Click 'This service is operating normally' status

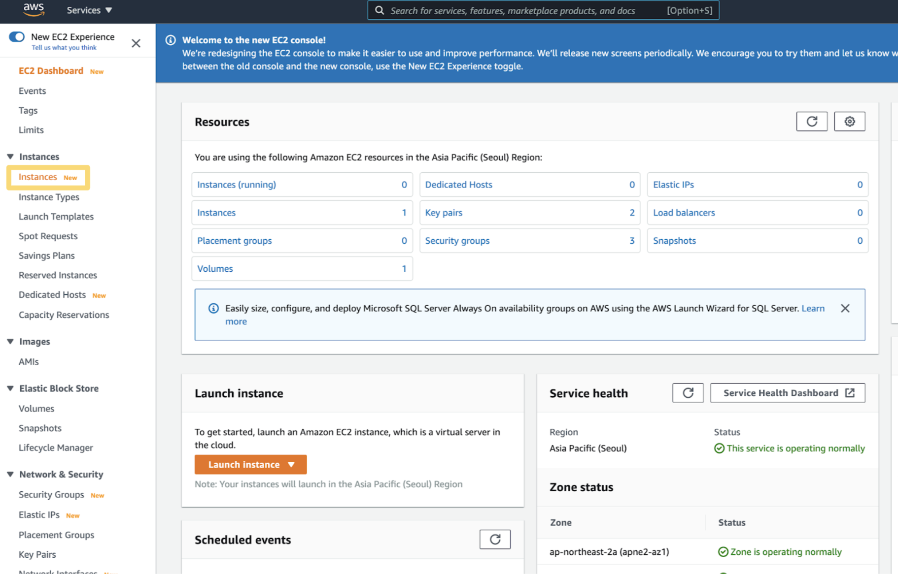[x=795, y=448]
